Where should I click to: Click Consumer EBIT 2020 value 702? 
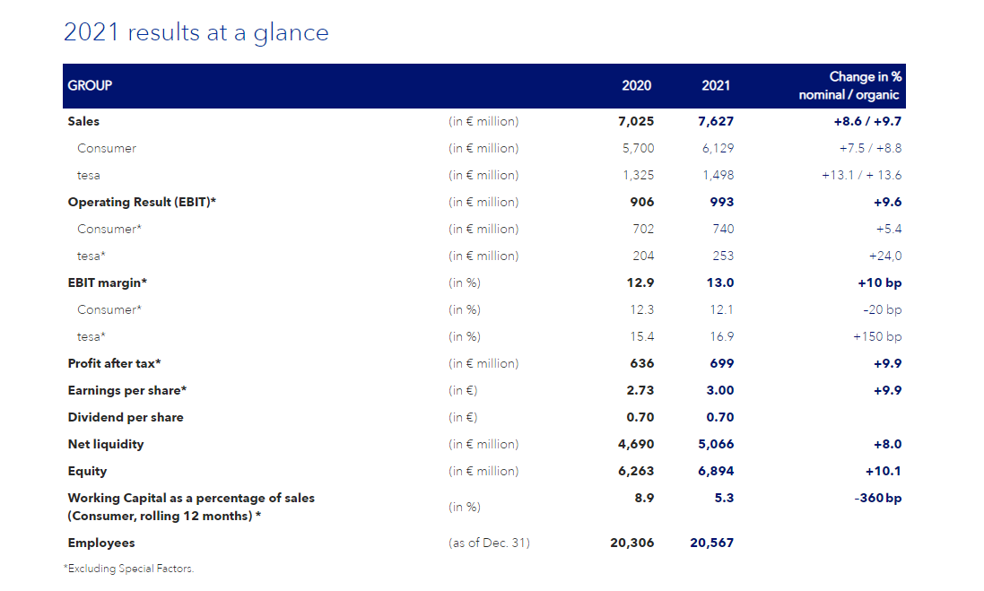[643, 229]
